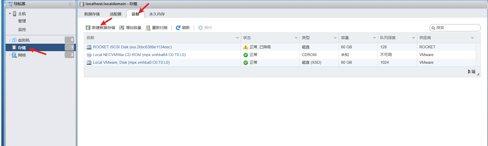Image resolution: width=488 pixels, height=146 pixels.
Task: Switch to the Datastores (数据存储) tab
Action: click(92, 14)
